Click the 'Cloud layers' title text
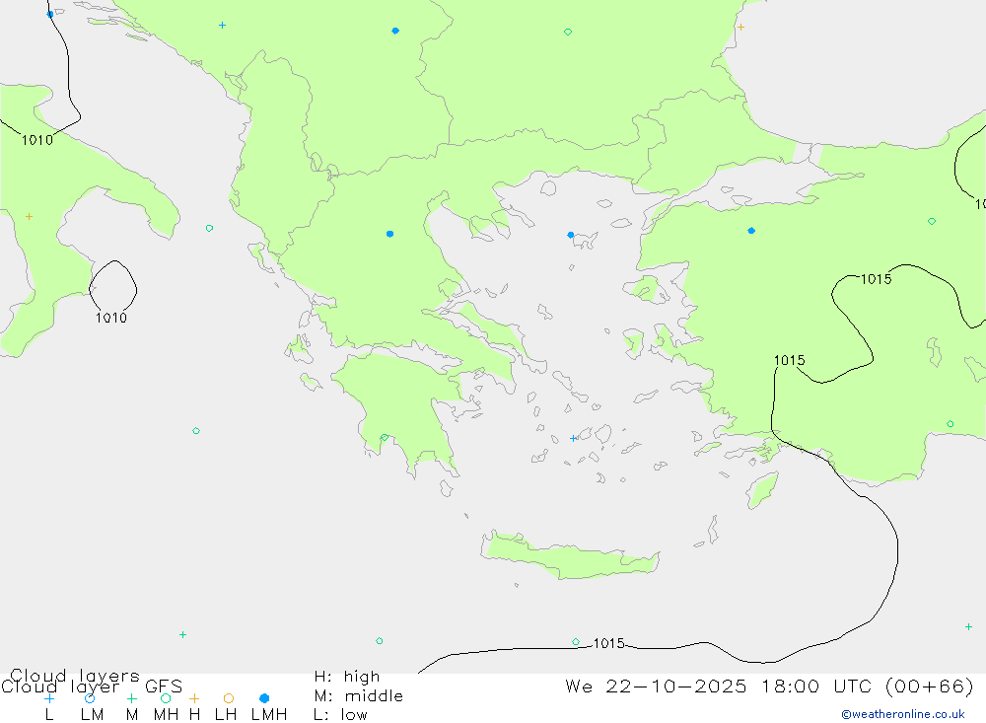 click(75, 676)
